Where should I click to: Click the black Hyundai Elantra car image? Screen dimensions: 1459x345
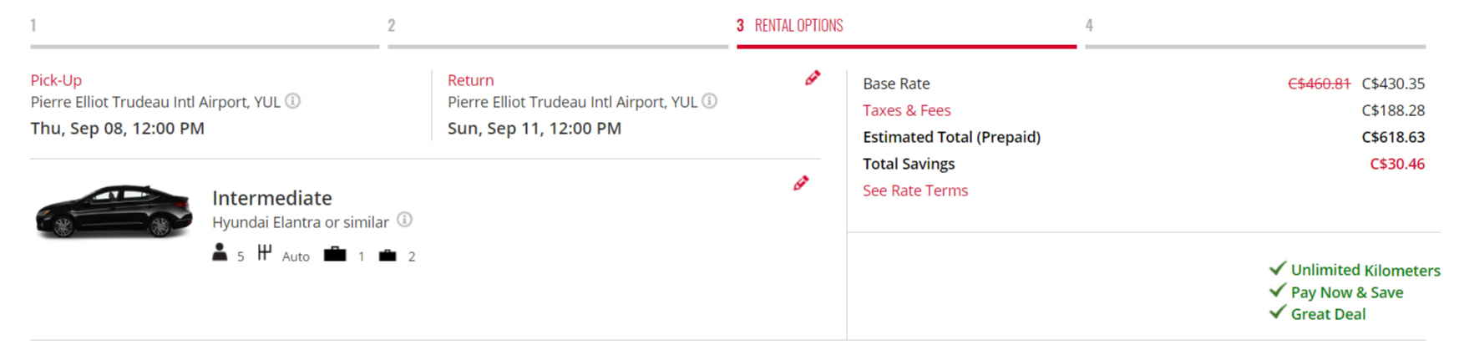tap(114, 211)
